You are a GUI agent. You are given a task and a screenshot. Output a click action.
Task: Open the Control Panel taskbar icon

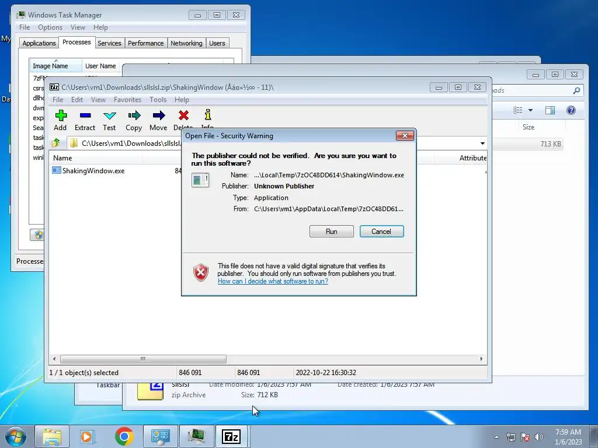coord(160,436)
